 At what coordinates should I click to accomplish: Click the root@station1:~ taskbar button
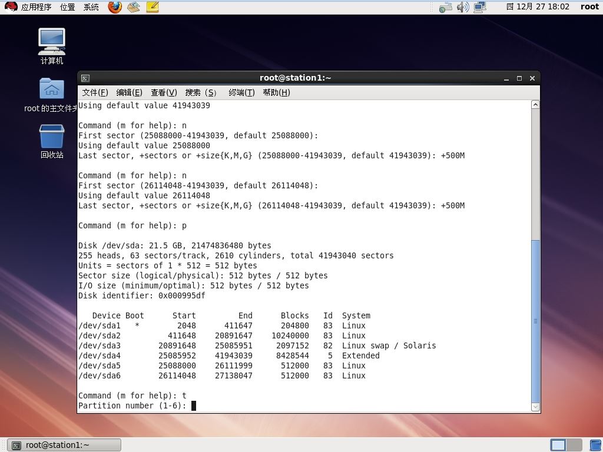click(x=64, y=445)
